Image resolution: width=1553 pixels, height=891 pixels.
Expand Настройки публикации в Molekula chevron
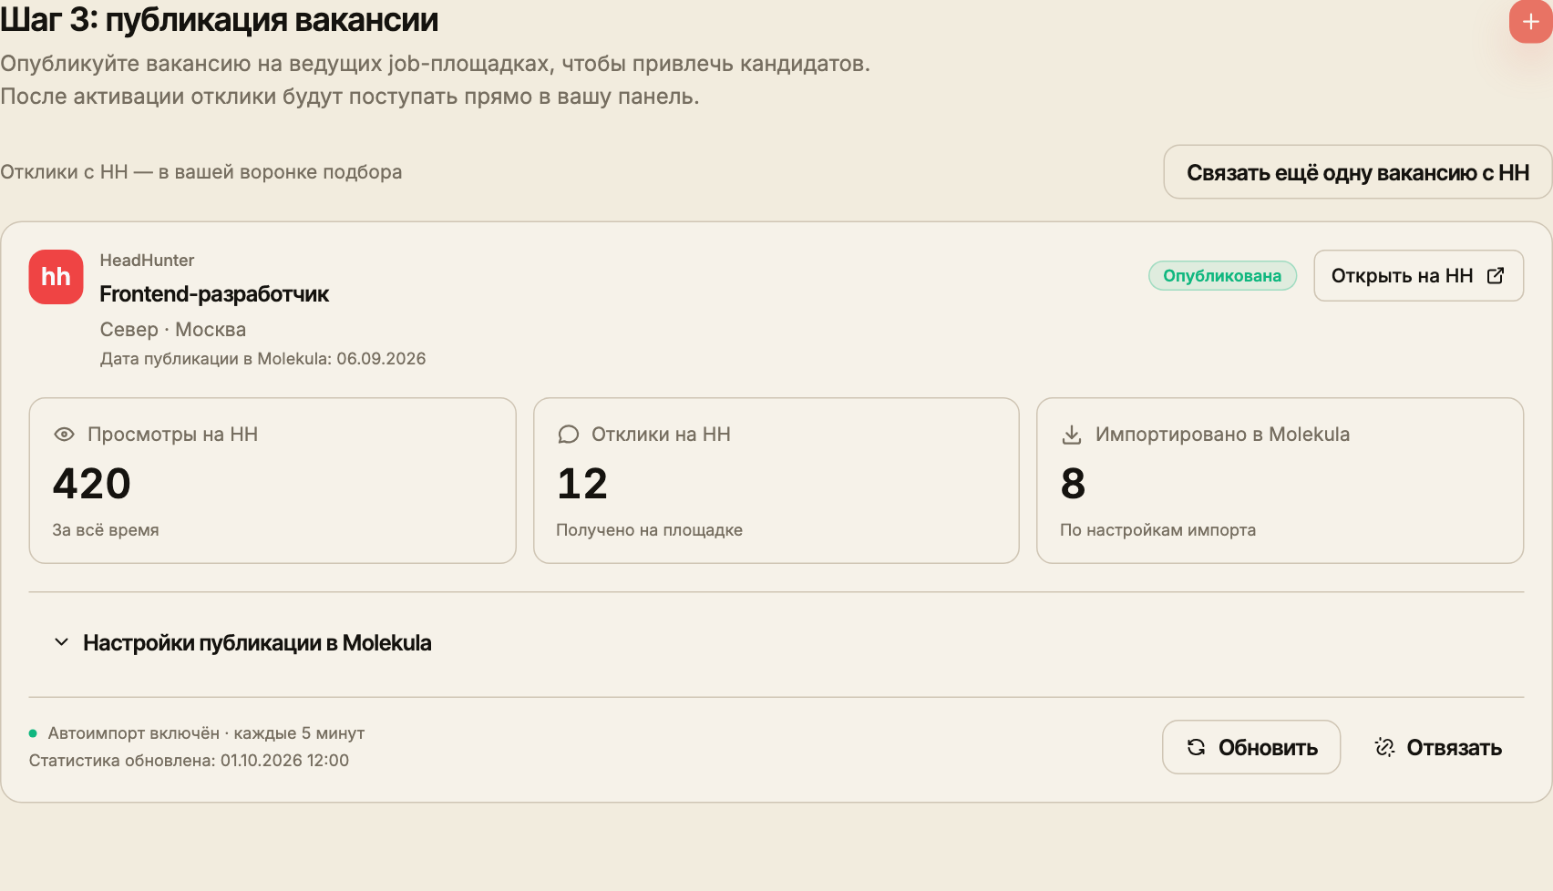61,642
